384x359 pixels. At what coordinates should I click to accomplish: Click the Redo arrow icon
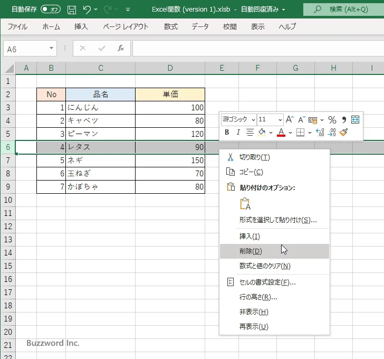tap(108, 10)
